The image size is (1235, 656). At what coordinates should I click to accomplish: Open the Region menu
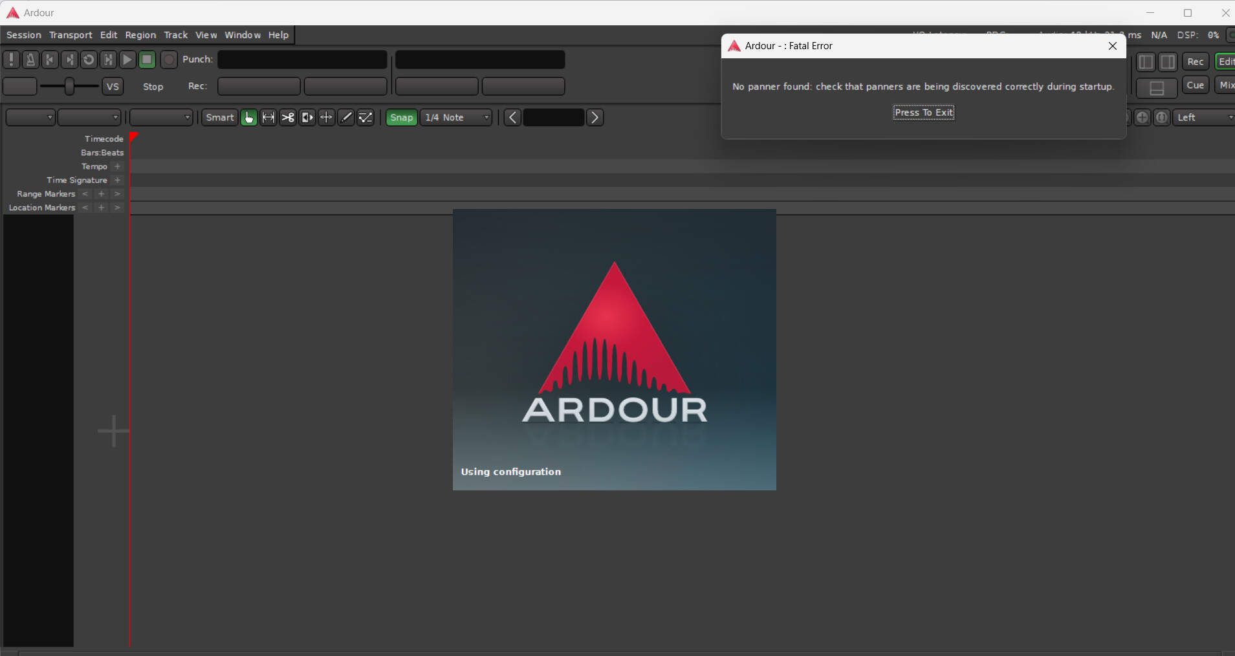point(140,35)
